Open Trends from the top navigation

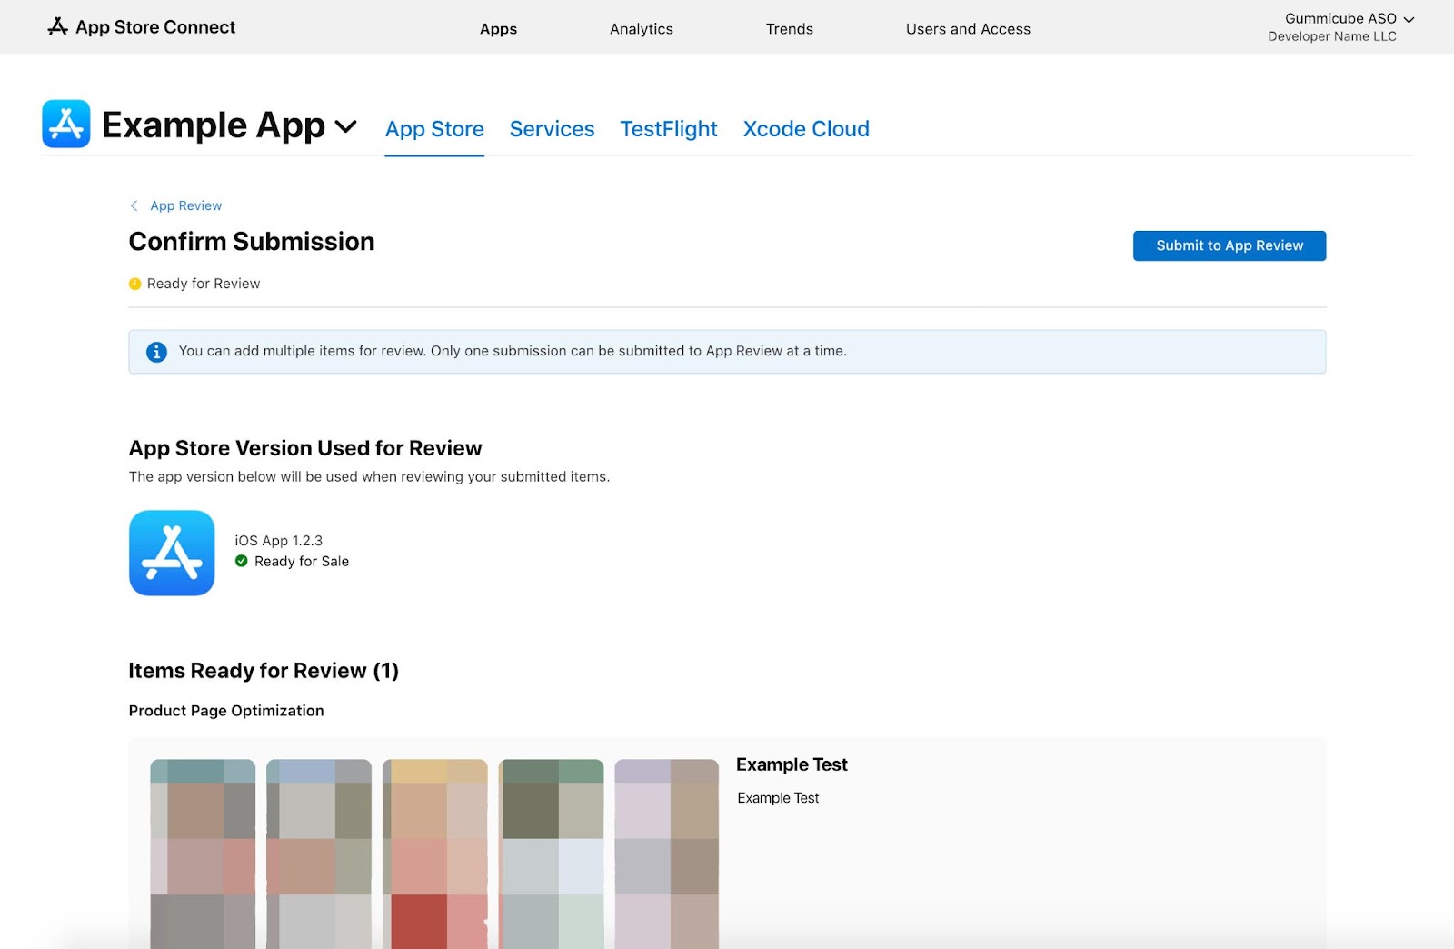point(789,29)
